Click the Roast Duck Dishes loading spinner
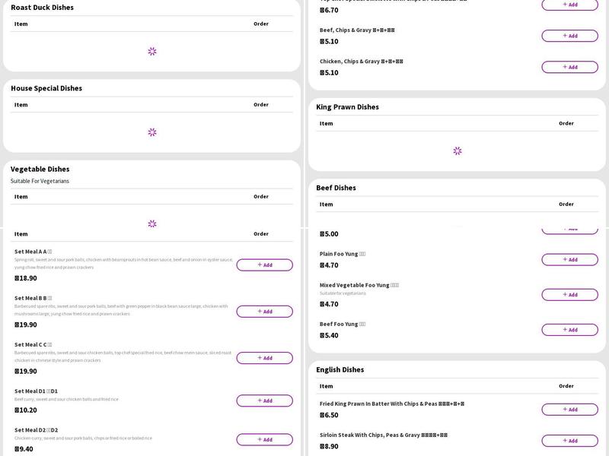 [x=152, y=52]
